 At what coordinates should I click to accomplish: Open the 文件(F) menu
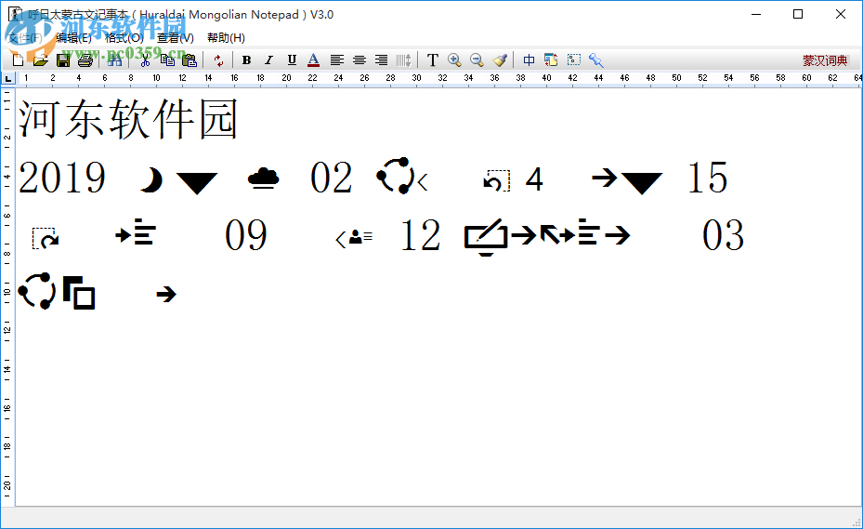pyautogui.click(x=25, y=38)
